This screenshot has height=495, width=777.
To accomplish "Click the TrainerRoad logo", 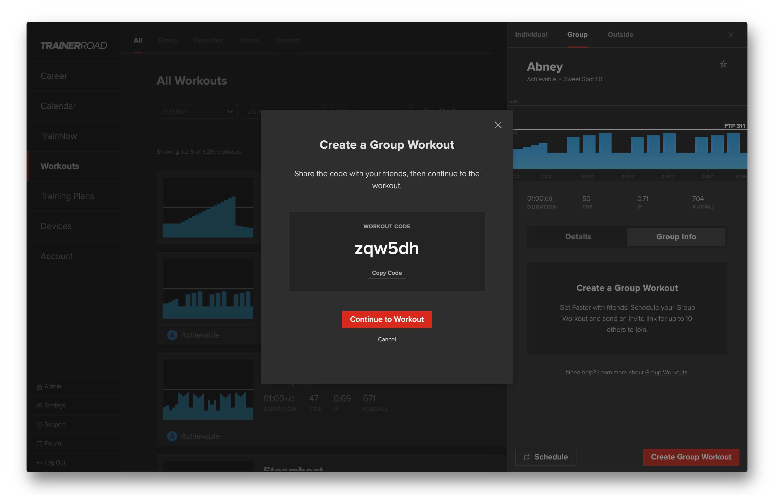I will tap(74, 46).
